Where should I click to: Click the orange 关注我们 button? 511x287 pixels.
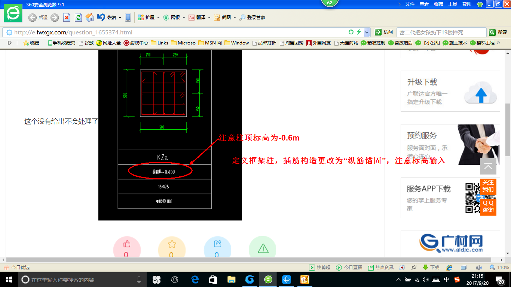click(488, 186)
